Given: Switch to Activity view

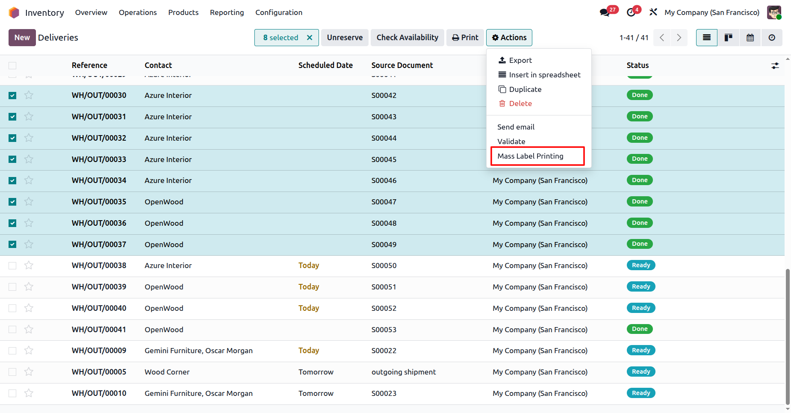Looking at the screenshot, I should click(772, 38).
